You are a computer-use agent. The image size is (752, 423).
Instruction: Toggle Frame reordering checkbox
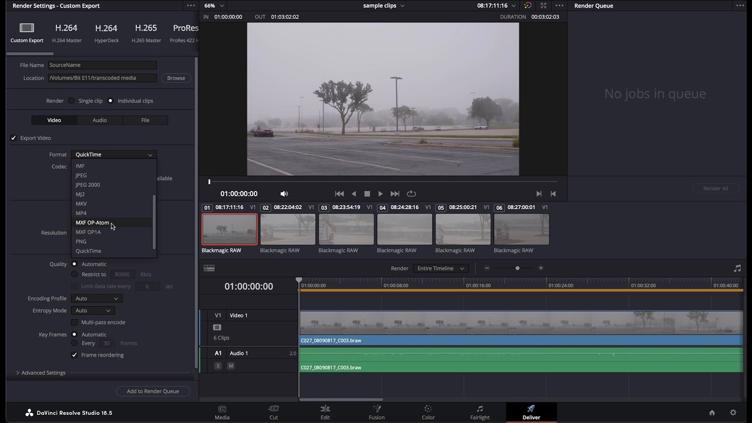pyautogui.click(x=74, y=355)
